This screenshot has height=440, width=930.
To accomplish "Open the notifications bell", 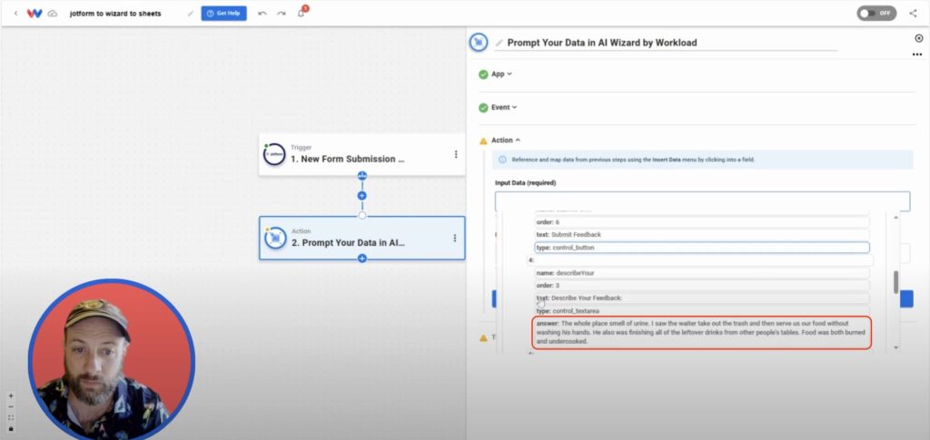I will tap(302, 13).
